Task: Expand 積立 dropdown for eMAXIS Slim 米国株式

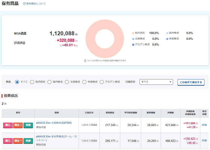Action: [x=18, y=125]
